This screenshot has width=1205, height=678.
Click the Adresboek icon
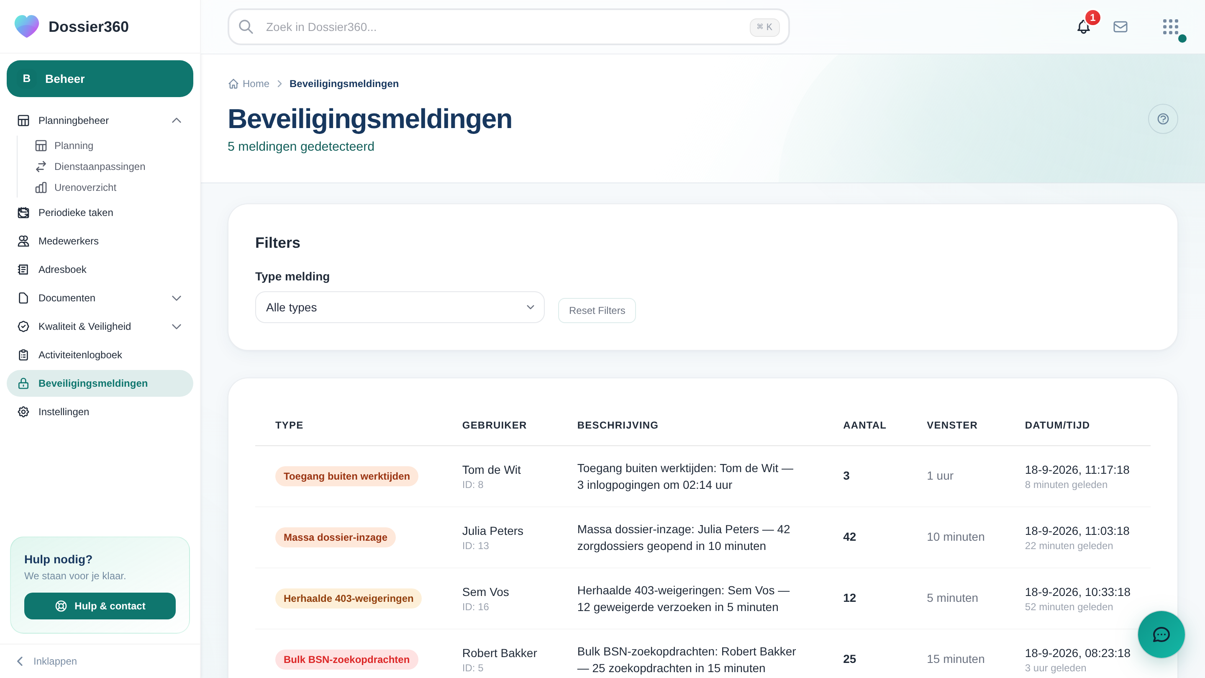[23, 270]
